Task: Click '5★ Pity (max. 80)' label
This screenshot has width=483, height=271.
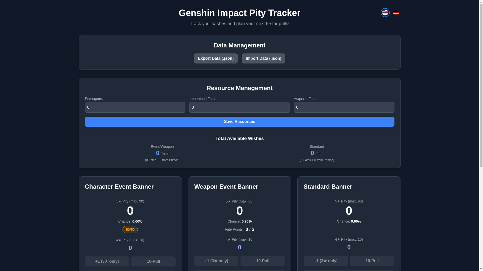Action: pos(239,201)
